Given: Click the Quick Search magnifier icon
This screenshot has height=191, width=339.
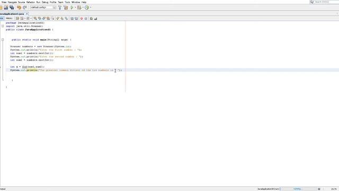Looking at the screenshot, I should tap(312, 2).
